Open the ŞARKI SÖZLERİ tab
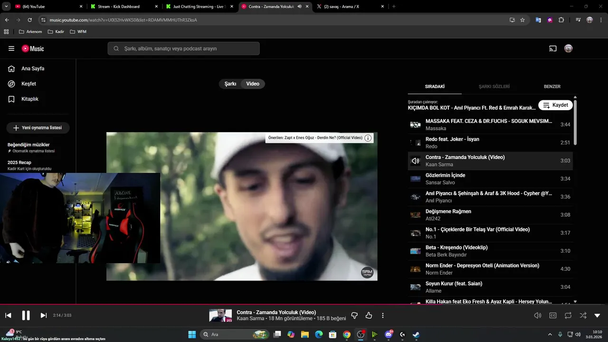608x342 pixels. click(494, 86)
